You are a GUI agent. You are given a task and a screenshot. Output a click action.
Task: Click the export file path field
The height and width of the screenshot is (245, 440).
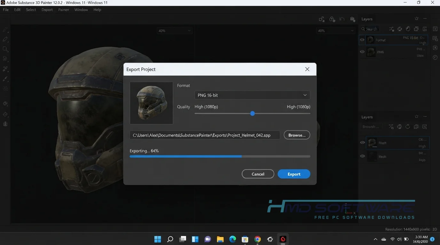(x=205, y=135)
